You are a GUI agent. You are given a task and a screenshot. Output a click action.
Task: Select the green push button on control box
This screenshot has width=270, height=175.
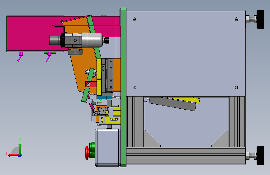92,150
